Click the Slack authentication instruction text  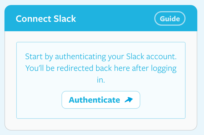(101, 68)
